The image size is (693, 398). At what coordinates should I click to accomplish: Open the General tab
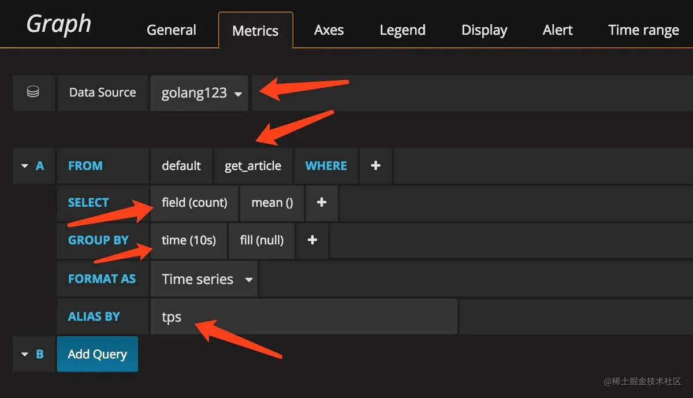(172, 30)
